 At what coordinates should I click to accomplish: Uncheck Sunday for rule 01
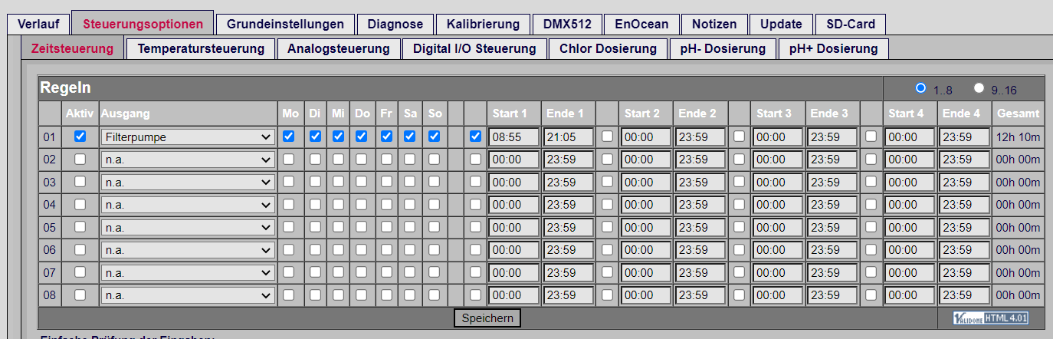435,137
